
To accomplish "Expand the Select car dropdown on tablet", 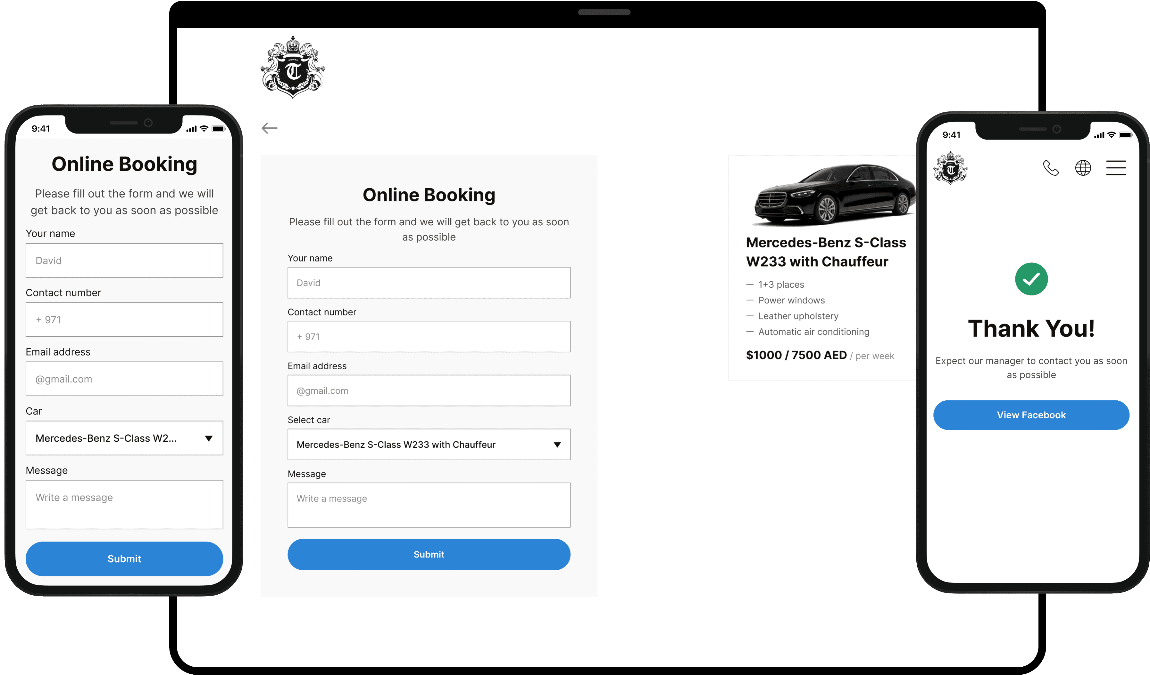I will click(429, 444).
